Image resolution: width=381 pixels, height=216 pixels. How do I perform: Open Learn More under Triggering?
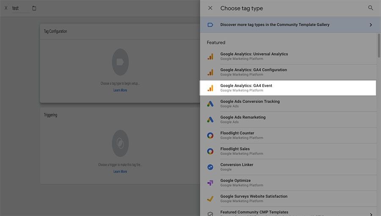click(120, 172)
